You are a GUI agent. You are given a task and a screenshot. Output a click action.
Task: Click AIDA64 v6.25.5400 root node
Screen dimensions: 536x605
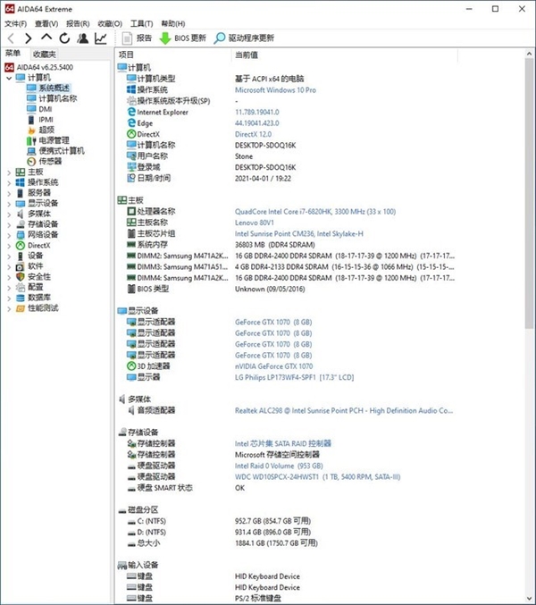[x=45, y=67]
